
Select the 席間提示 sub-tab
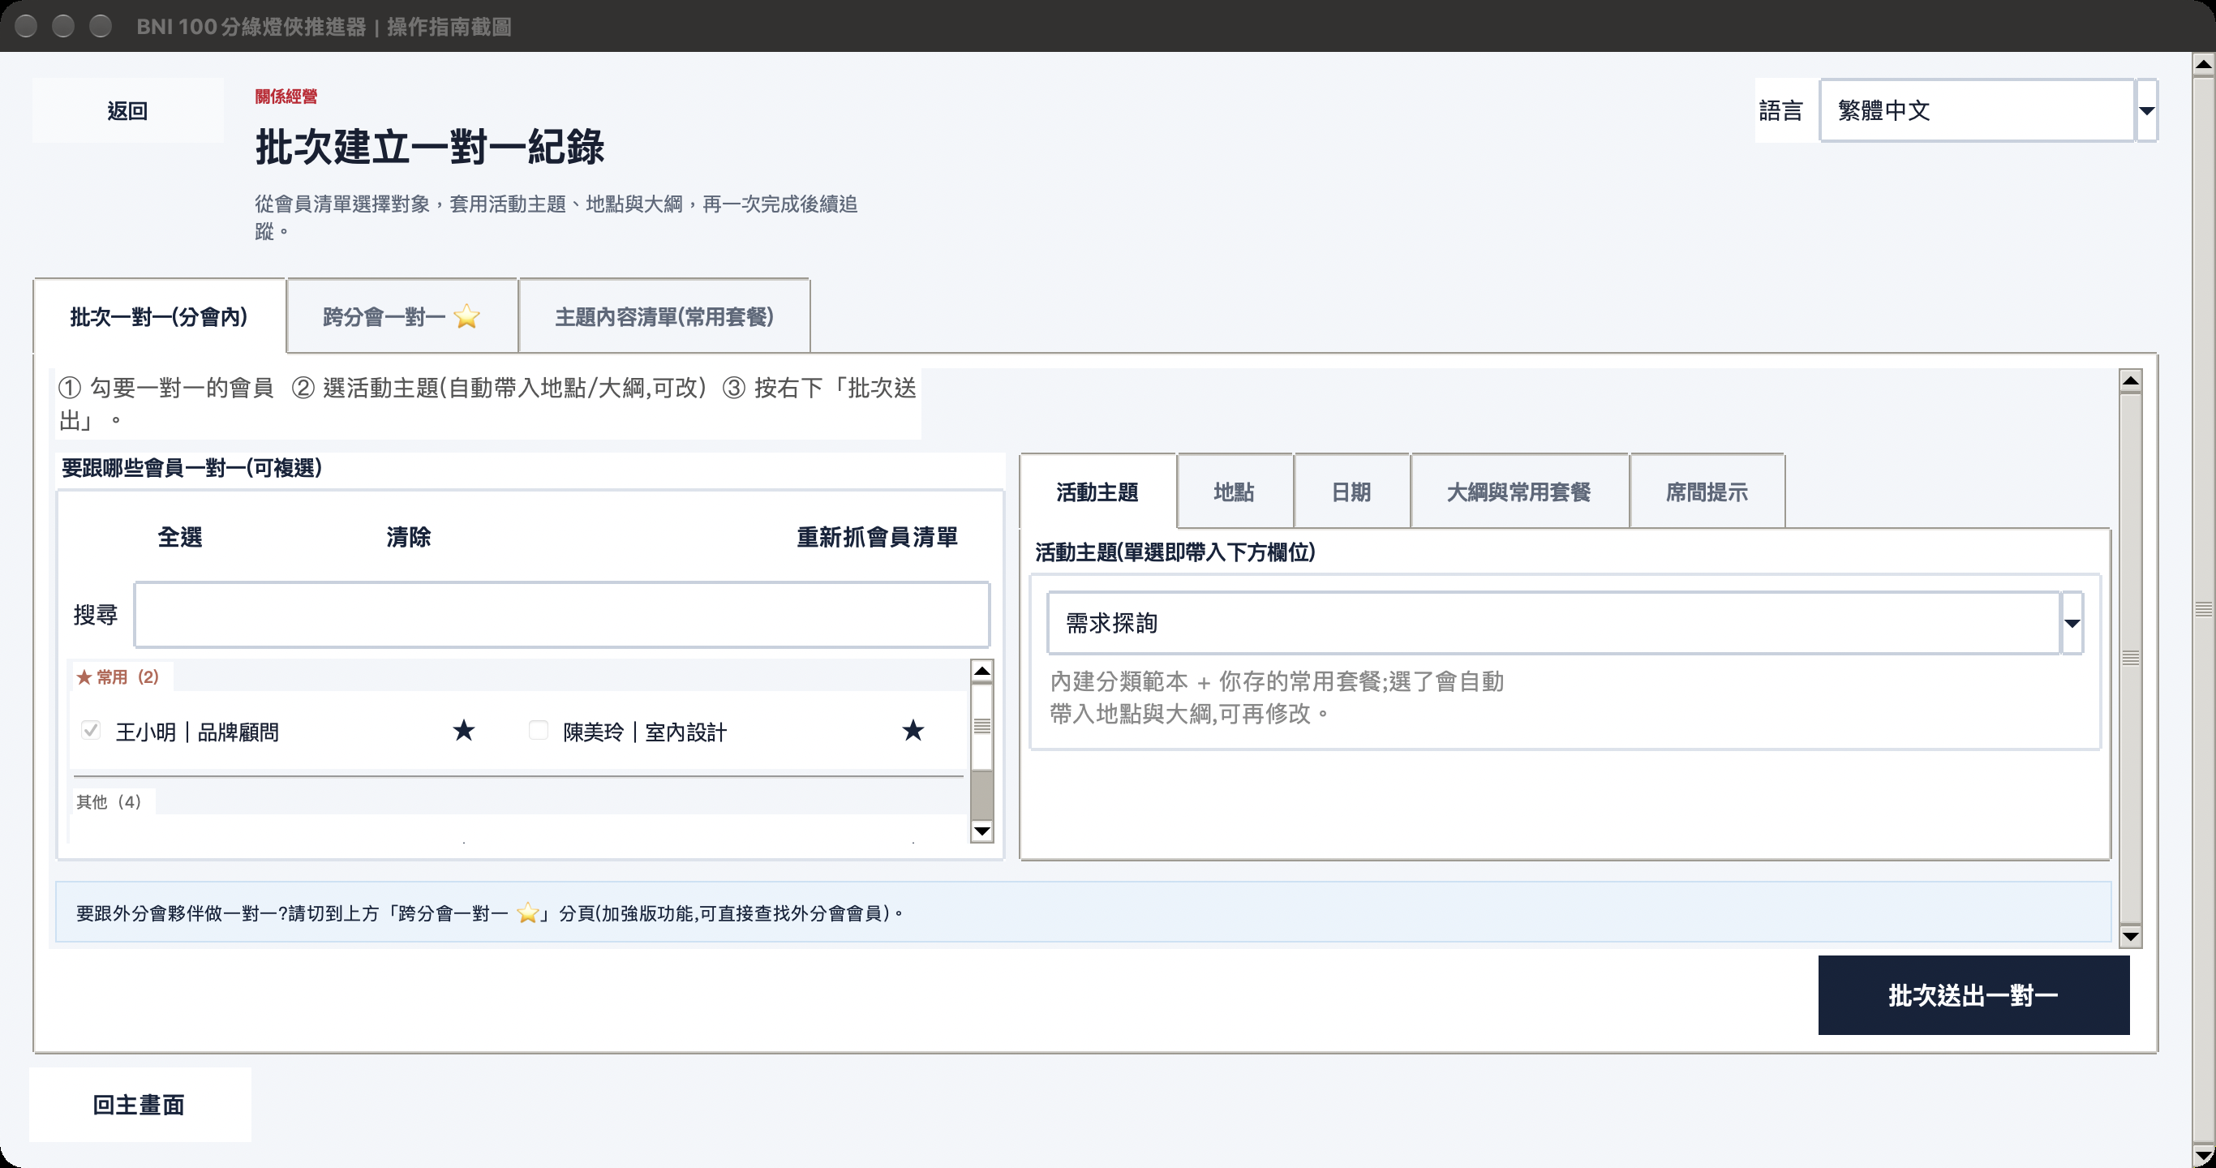coord(1707,492)
